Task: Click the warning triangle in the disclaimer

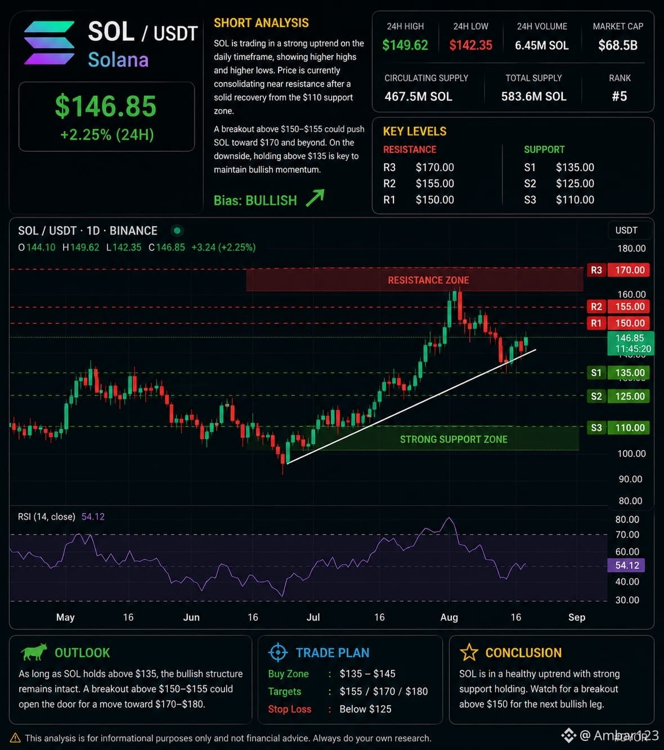Action: tap(16, 738)
